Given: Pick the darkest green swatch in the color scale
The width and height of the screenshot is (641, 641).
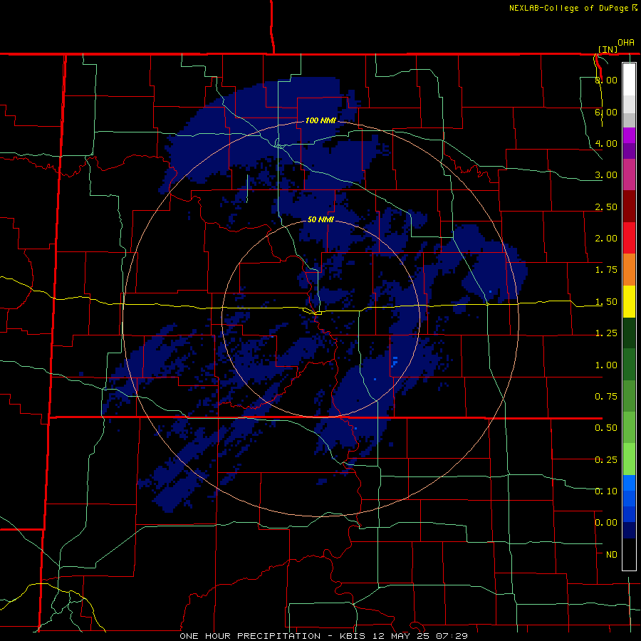Looking at the screenshot, I should [x=629, y=333].
